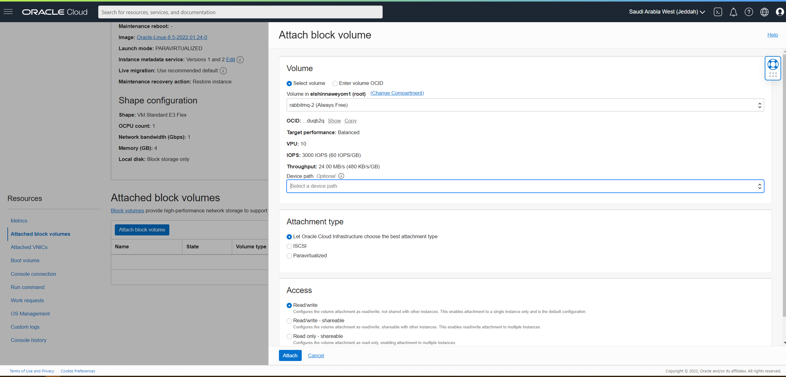Open the notifications bell icon
This screenshot has width=786, height=377.
click(x=734, y=12)
